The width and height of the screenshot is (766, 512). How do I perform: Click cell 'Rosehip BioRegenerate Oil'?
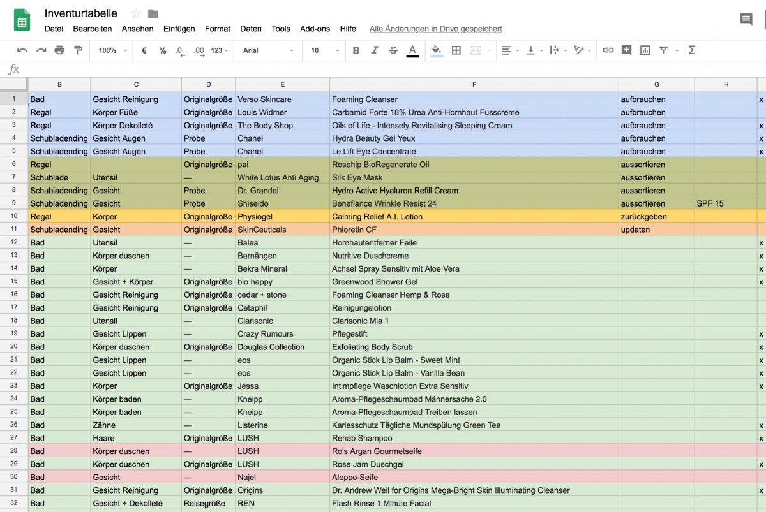474,165
